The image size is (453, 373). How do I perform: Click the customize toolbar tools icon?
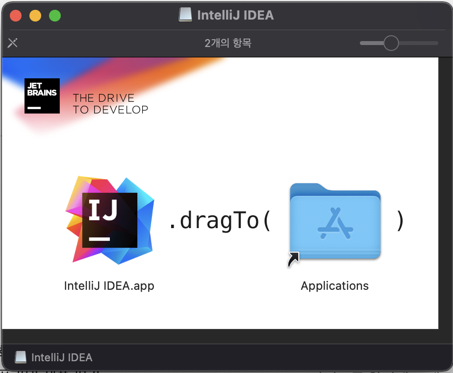pos(12,43)
